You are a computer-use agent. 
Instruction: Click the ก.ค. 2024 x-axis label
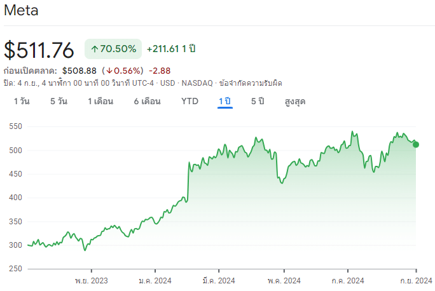(x=348, y=281)
